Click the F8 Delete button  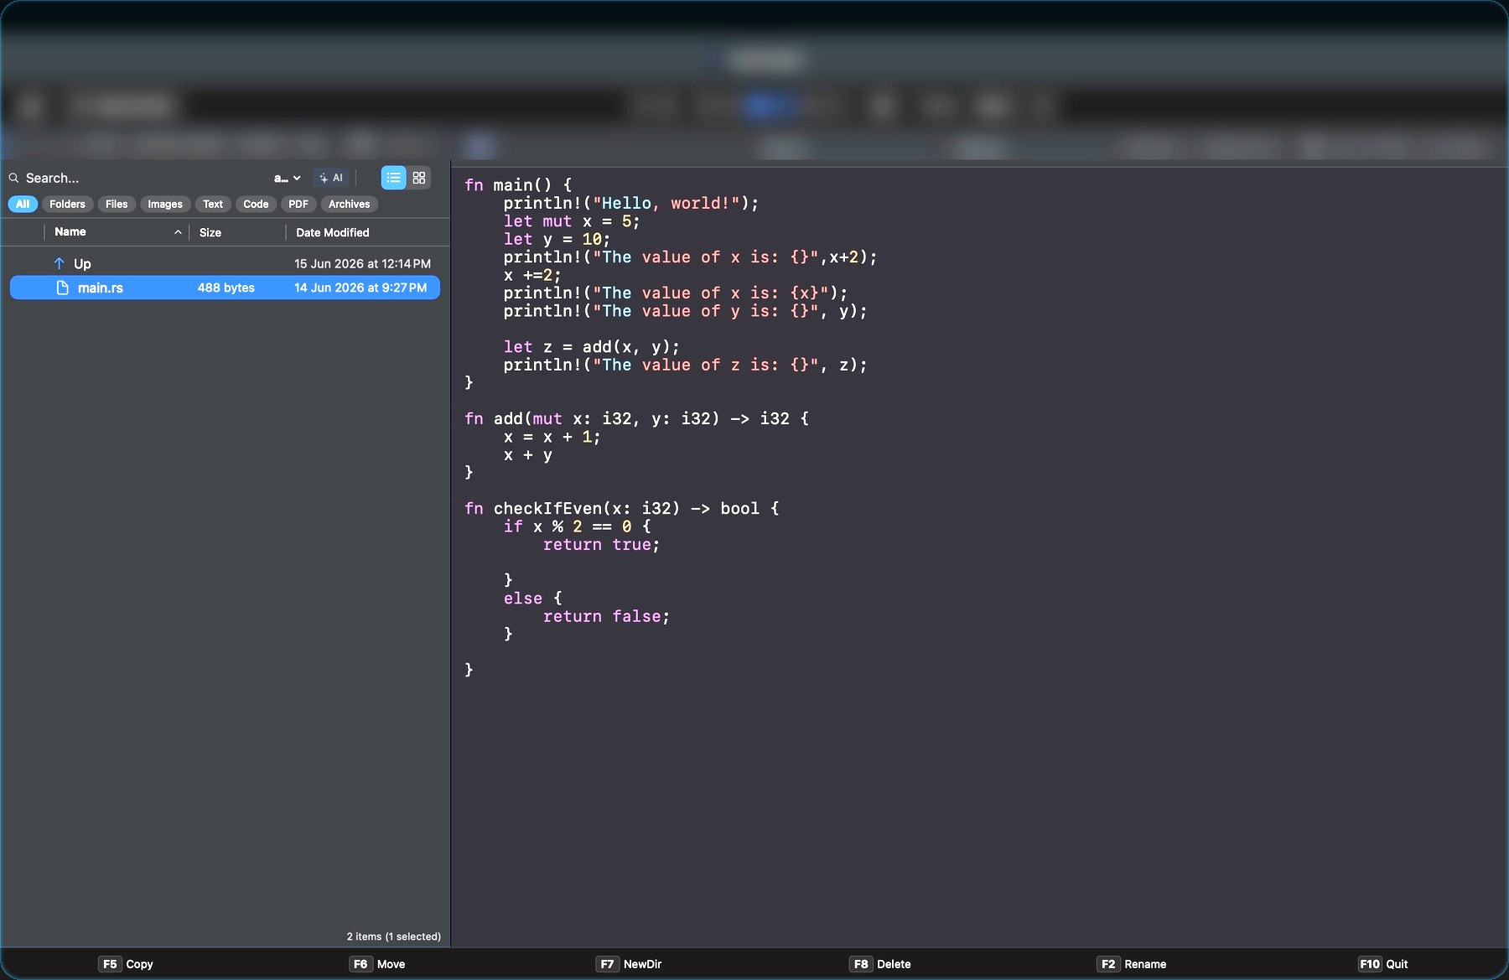(x=880, y=964)
